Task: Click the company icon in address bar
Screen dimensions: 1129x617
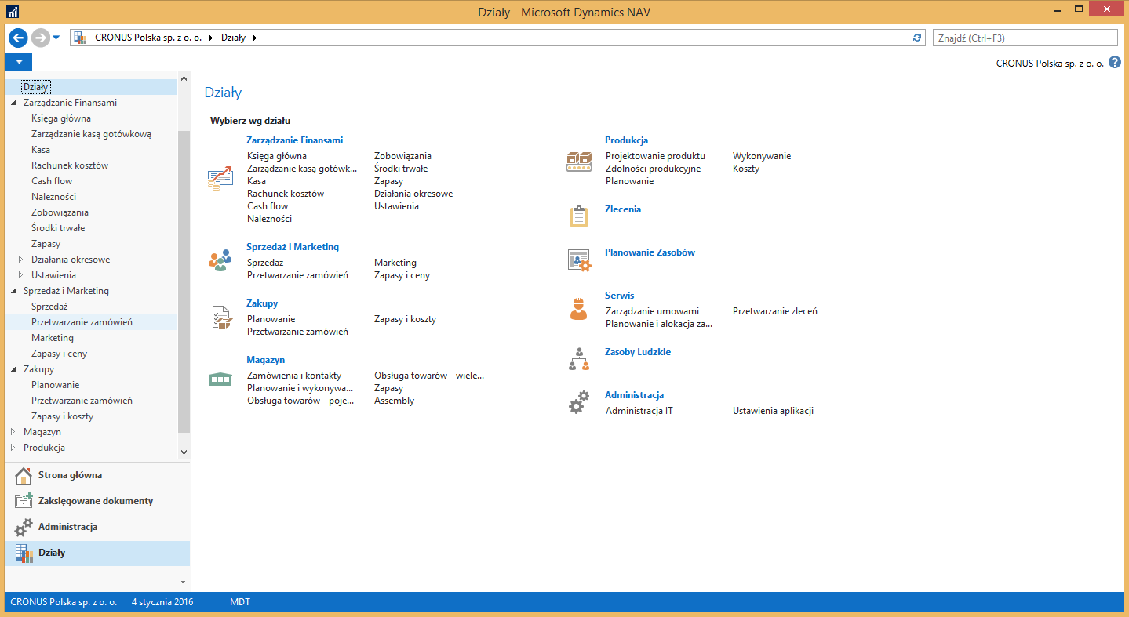Action: click(79, 38)
